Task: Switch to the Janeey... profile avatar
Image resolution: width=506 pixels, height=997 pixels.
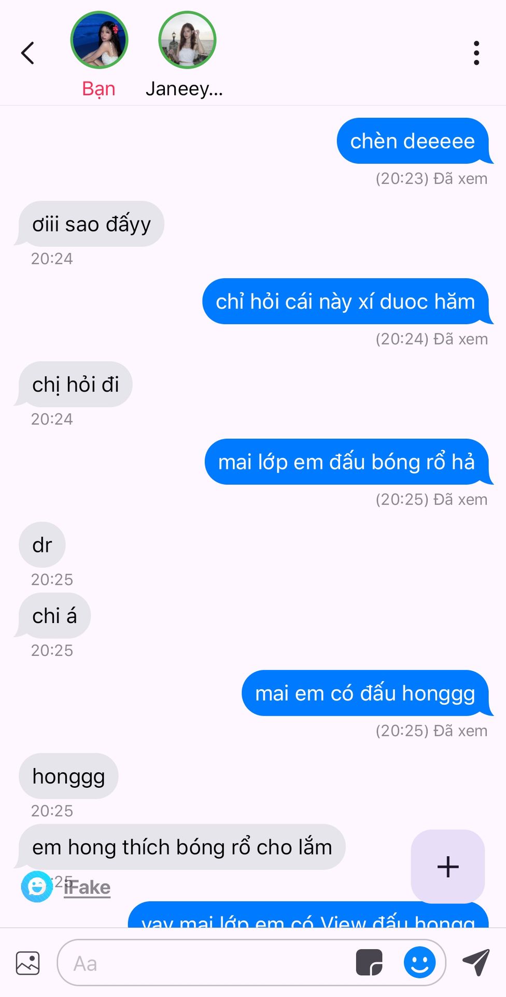Action: [187, 40]
